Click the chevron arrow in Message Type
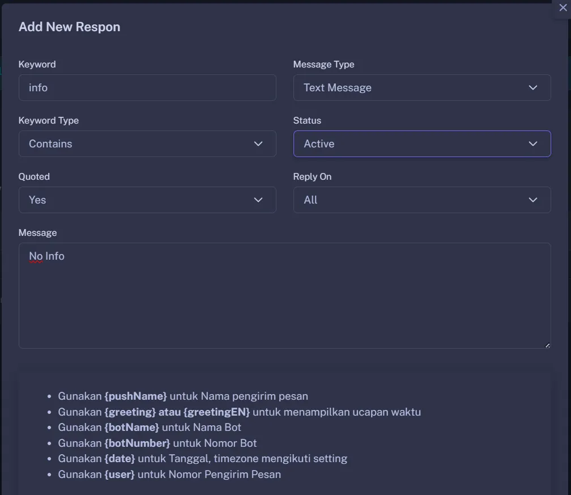 [x=532, y=88]
